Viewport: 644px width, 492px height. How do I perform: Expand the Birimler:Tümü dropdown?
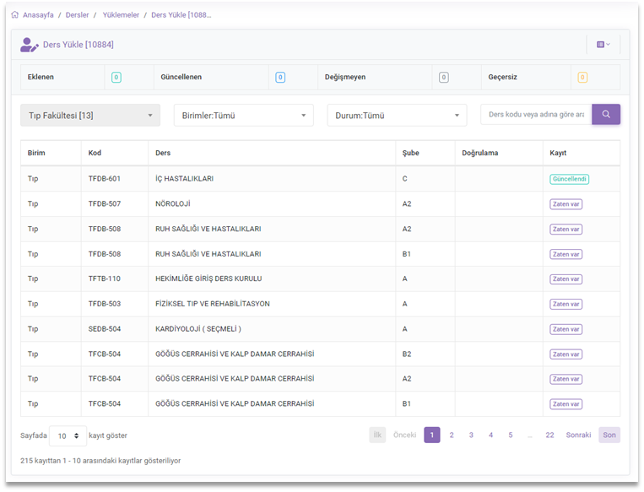click(x=243, y=116)
